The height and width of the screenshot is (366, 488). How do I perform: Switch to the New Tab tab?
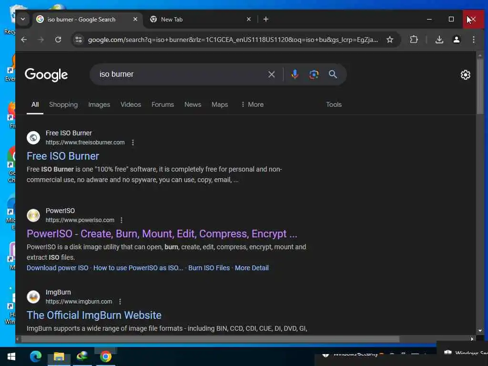[x=199, y=19]
